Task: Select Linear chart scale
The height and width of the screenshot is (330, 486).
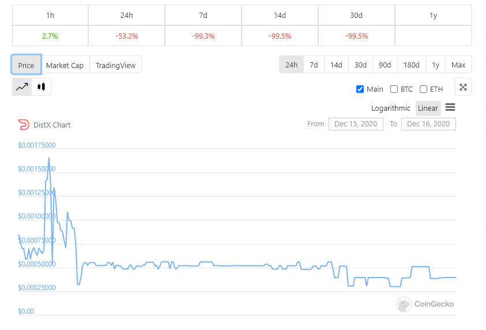Action: click(428, 108)
